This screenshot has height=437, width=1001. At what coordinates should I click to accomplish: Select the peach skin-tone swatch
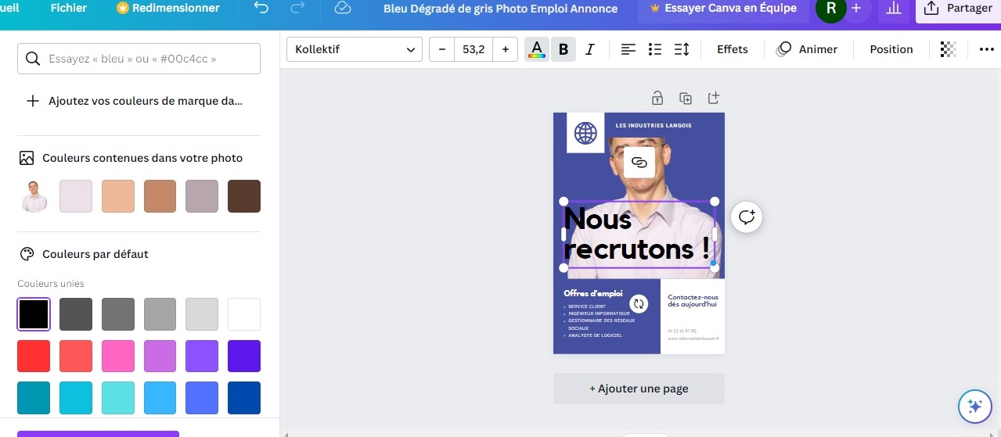[x=118, y=196]
